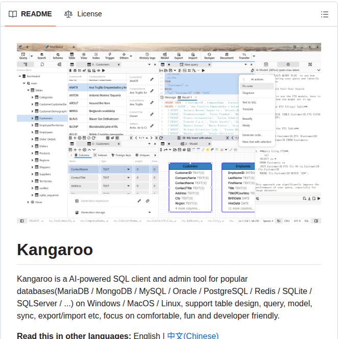Select the Shippers table in the tree
This screenshot has width=338, height=339.
42,167
